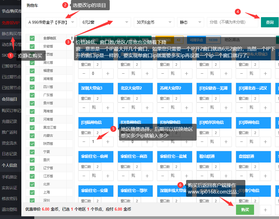The image size is (279, 219).
Task: Deselect 广东省 region
Action: tap(32, 95)
